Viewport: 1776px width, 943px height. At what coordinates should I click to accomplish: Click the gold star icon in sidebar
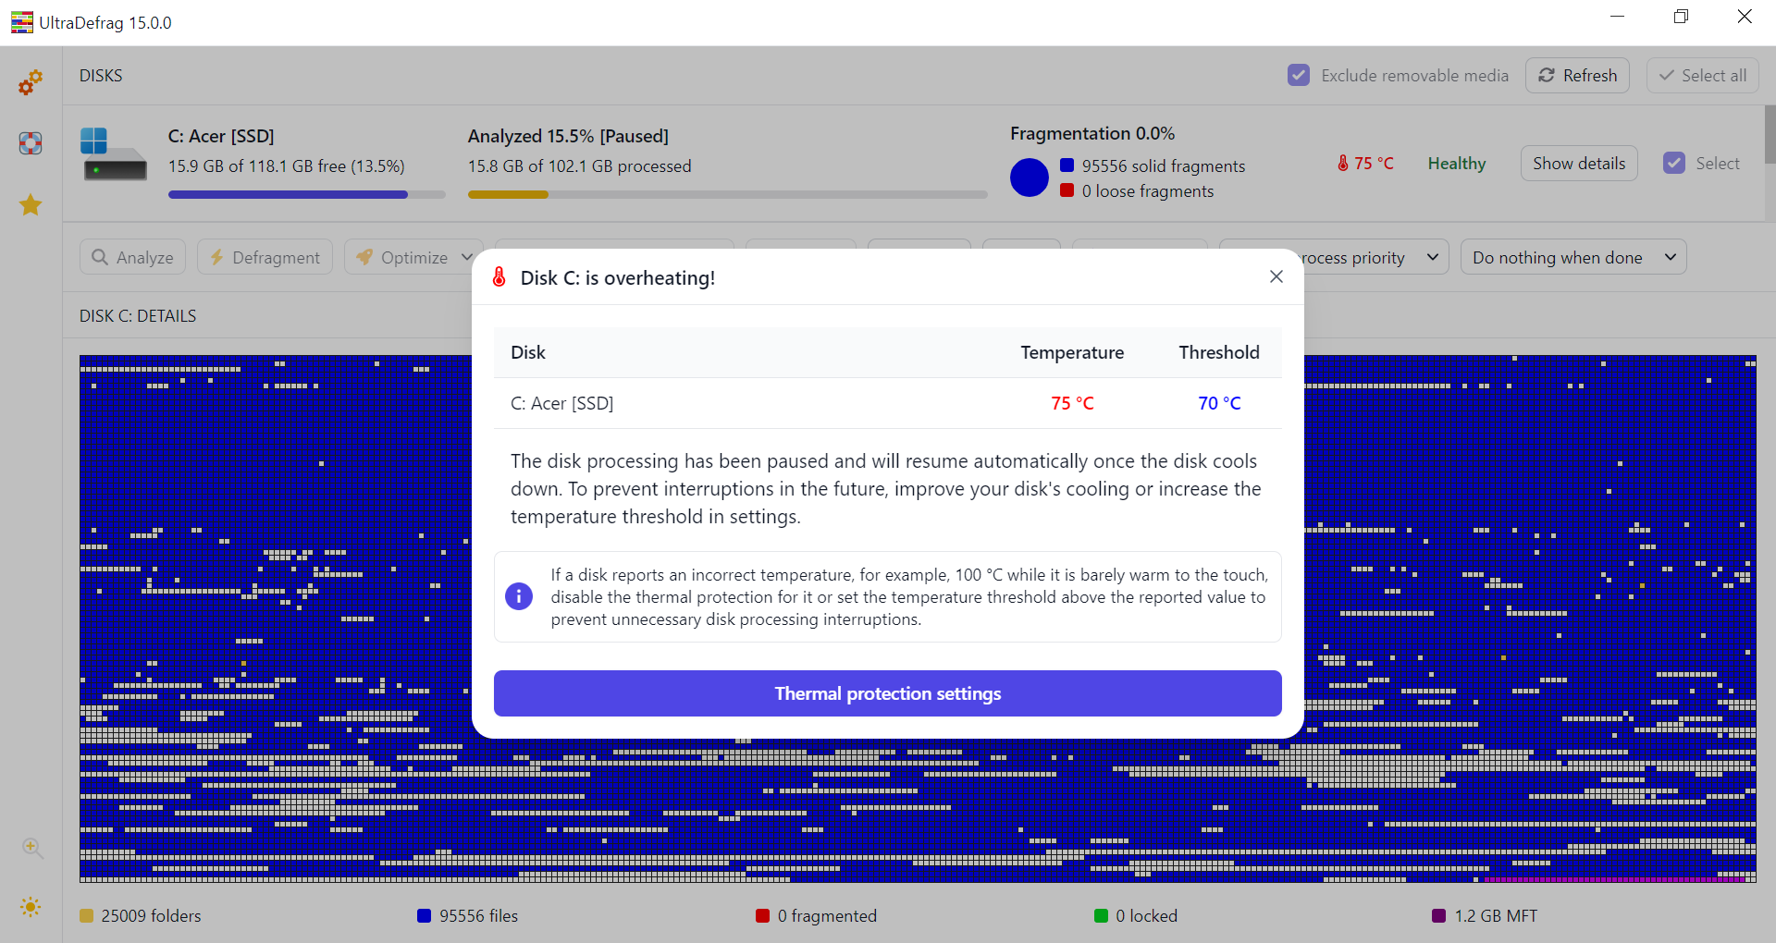(31, 204)
